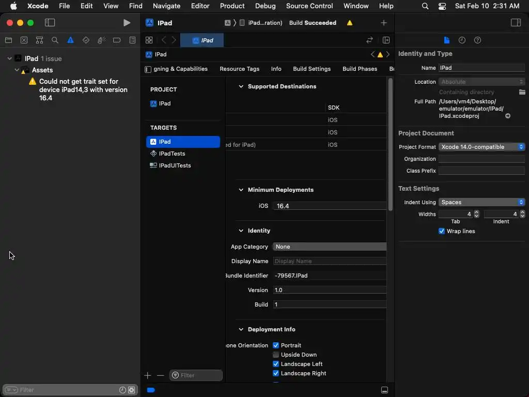Toggle the Wrap lines checkbox
529x397 pixels.
[441, 231]
